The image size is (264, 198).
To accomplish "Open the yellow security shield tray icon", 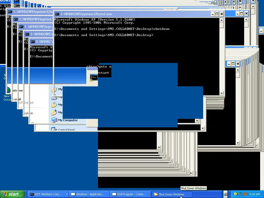I will coord(235,194).
